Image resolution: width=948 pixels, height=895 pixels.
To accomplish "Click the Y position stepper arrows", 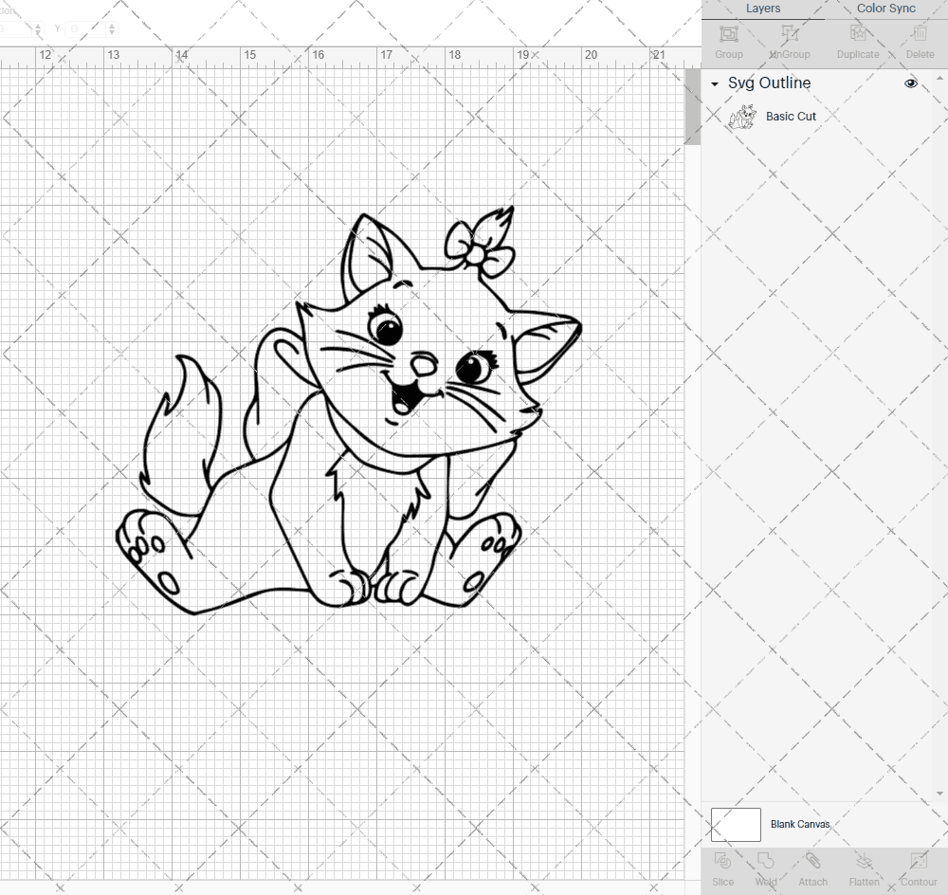I will pos(111,28).
